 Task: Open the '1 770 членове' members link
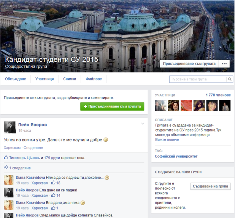point(218,95)
